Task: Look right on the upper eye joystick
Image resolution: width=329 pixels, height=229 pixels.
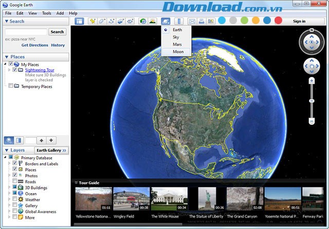Action: point(318,42)
